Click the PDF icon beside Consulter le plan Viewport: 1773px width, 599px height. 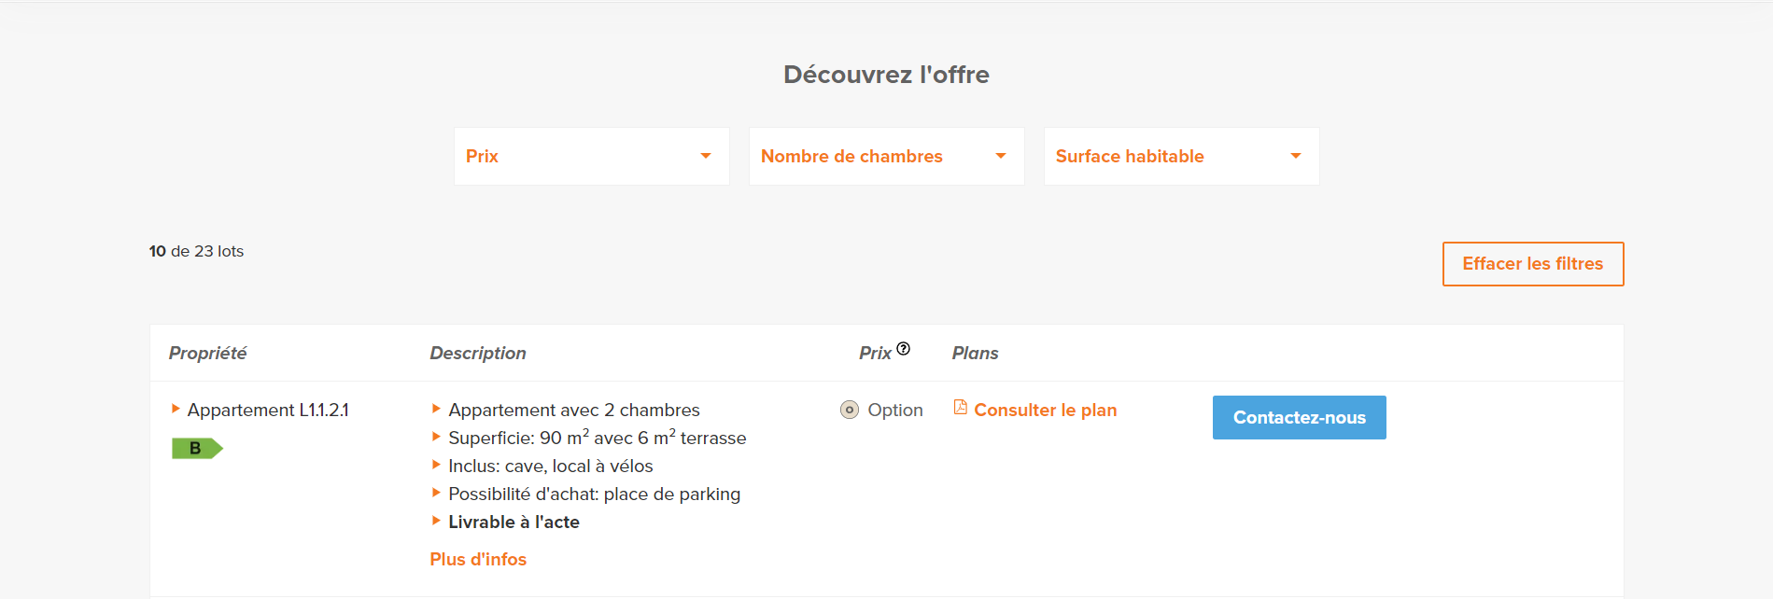coord(960,408)
